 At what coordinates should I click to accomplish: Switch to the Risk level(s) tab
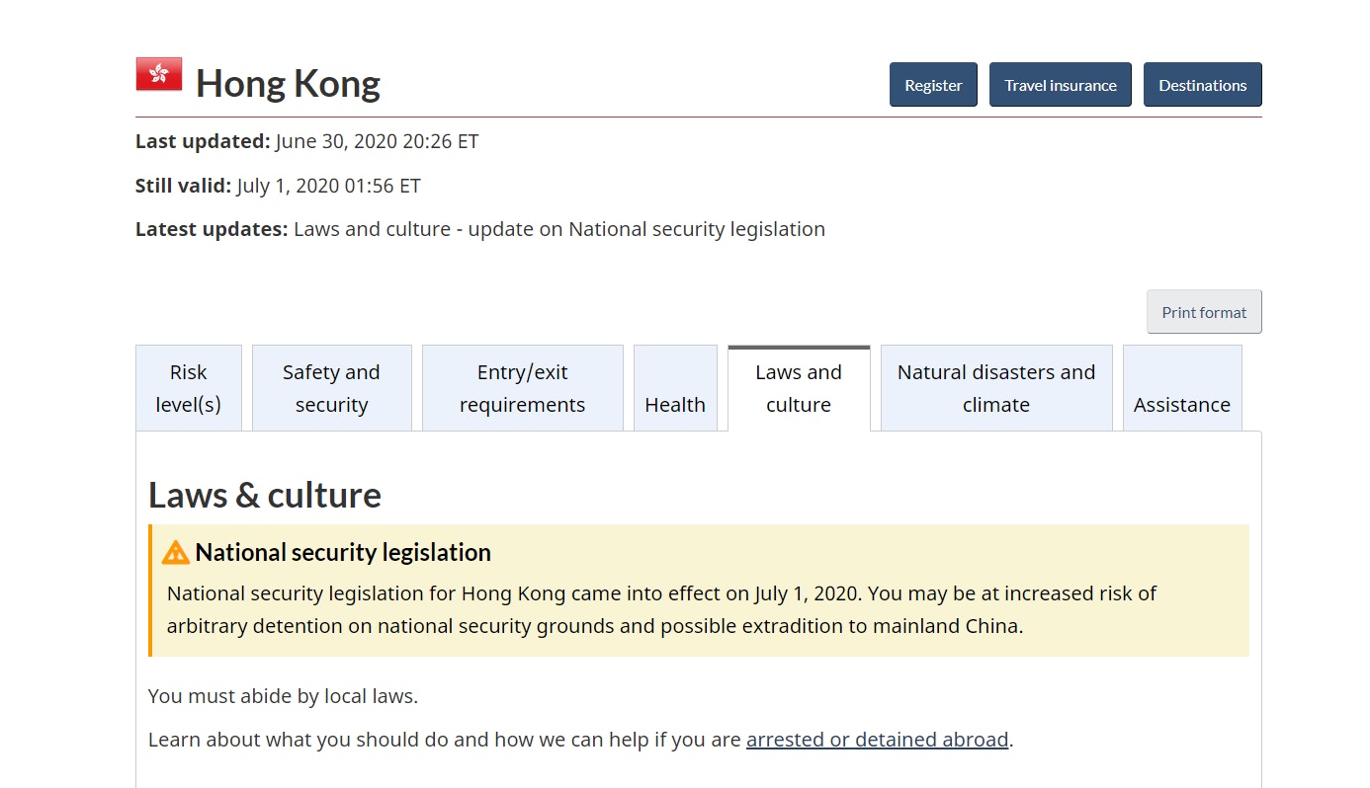(188, 388)
